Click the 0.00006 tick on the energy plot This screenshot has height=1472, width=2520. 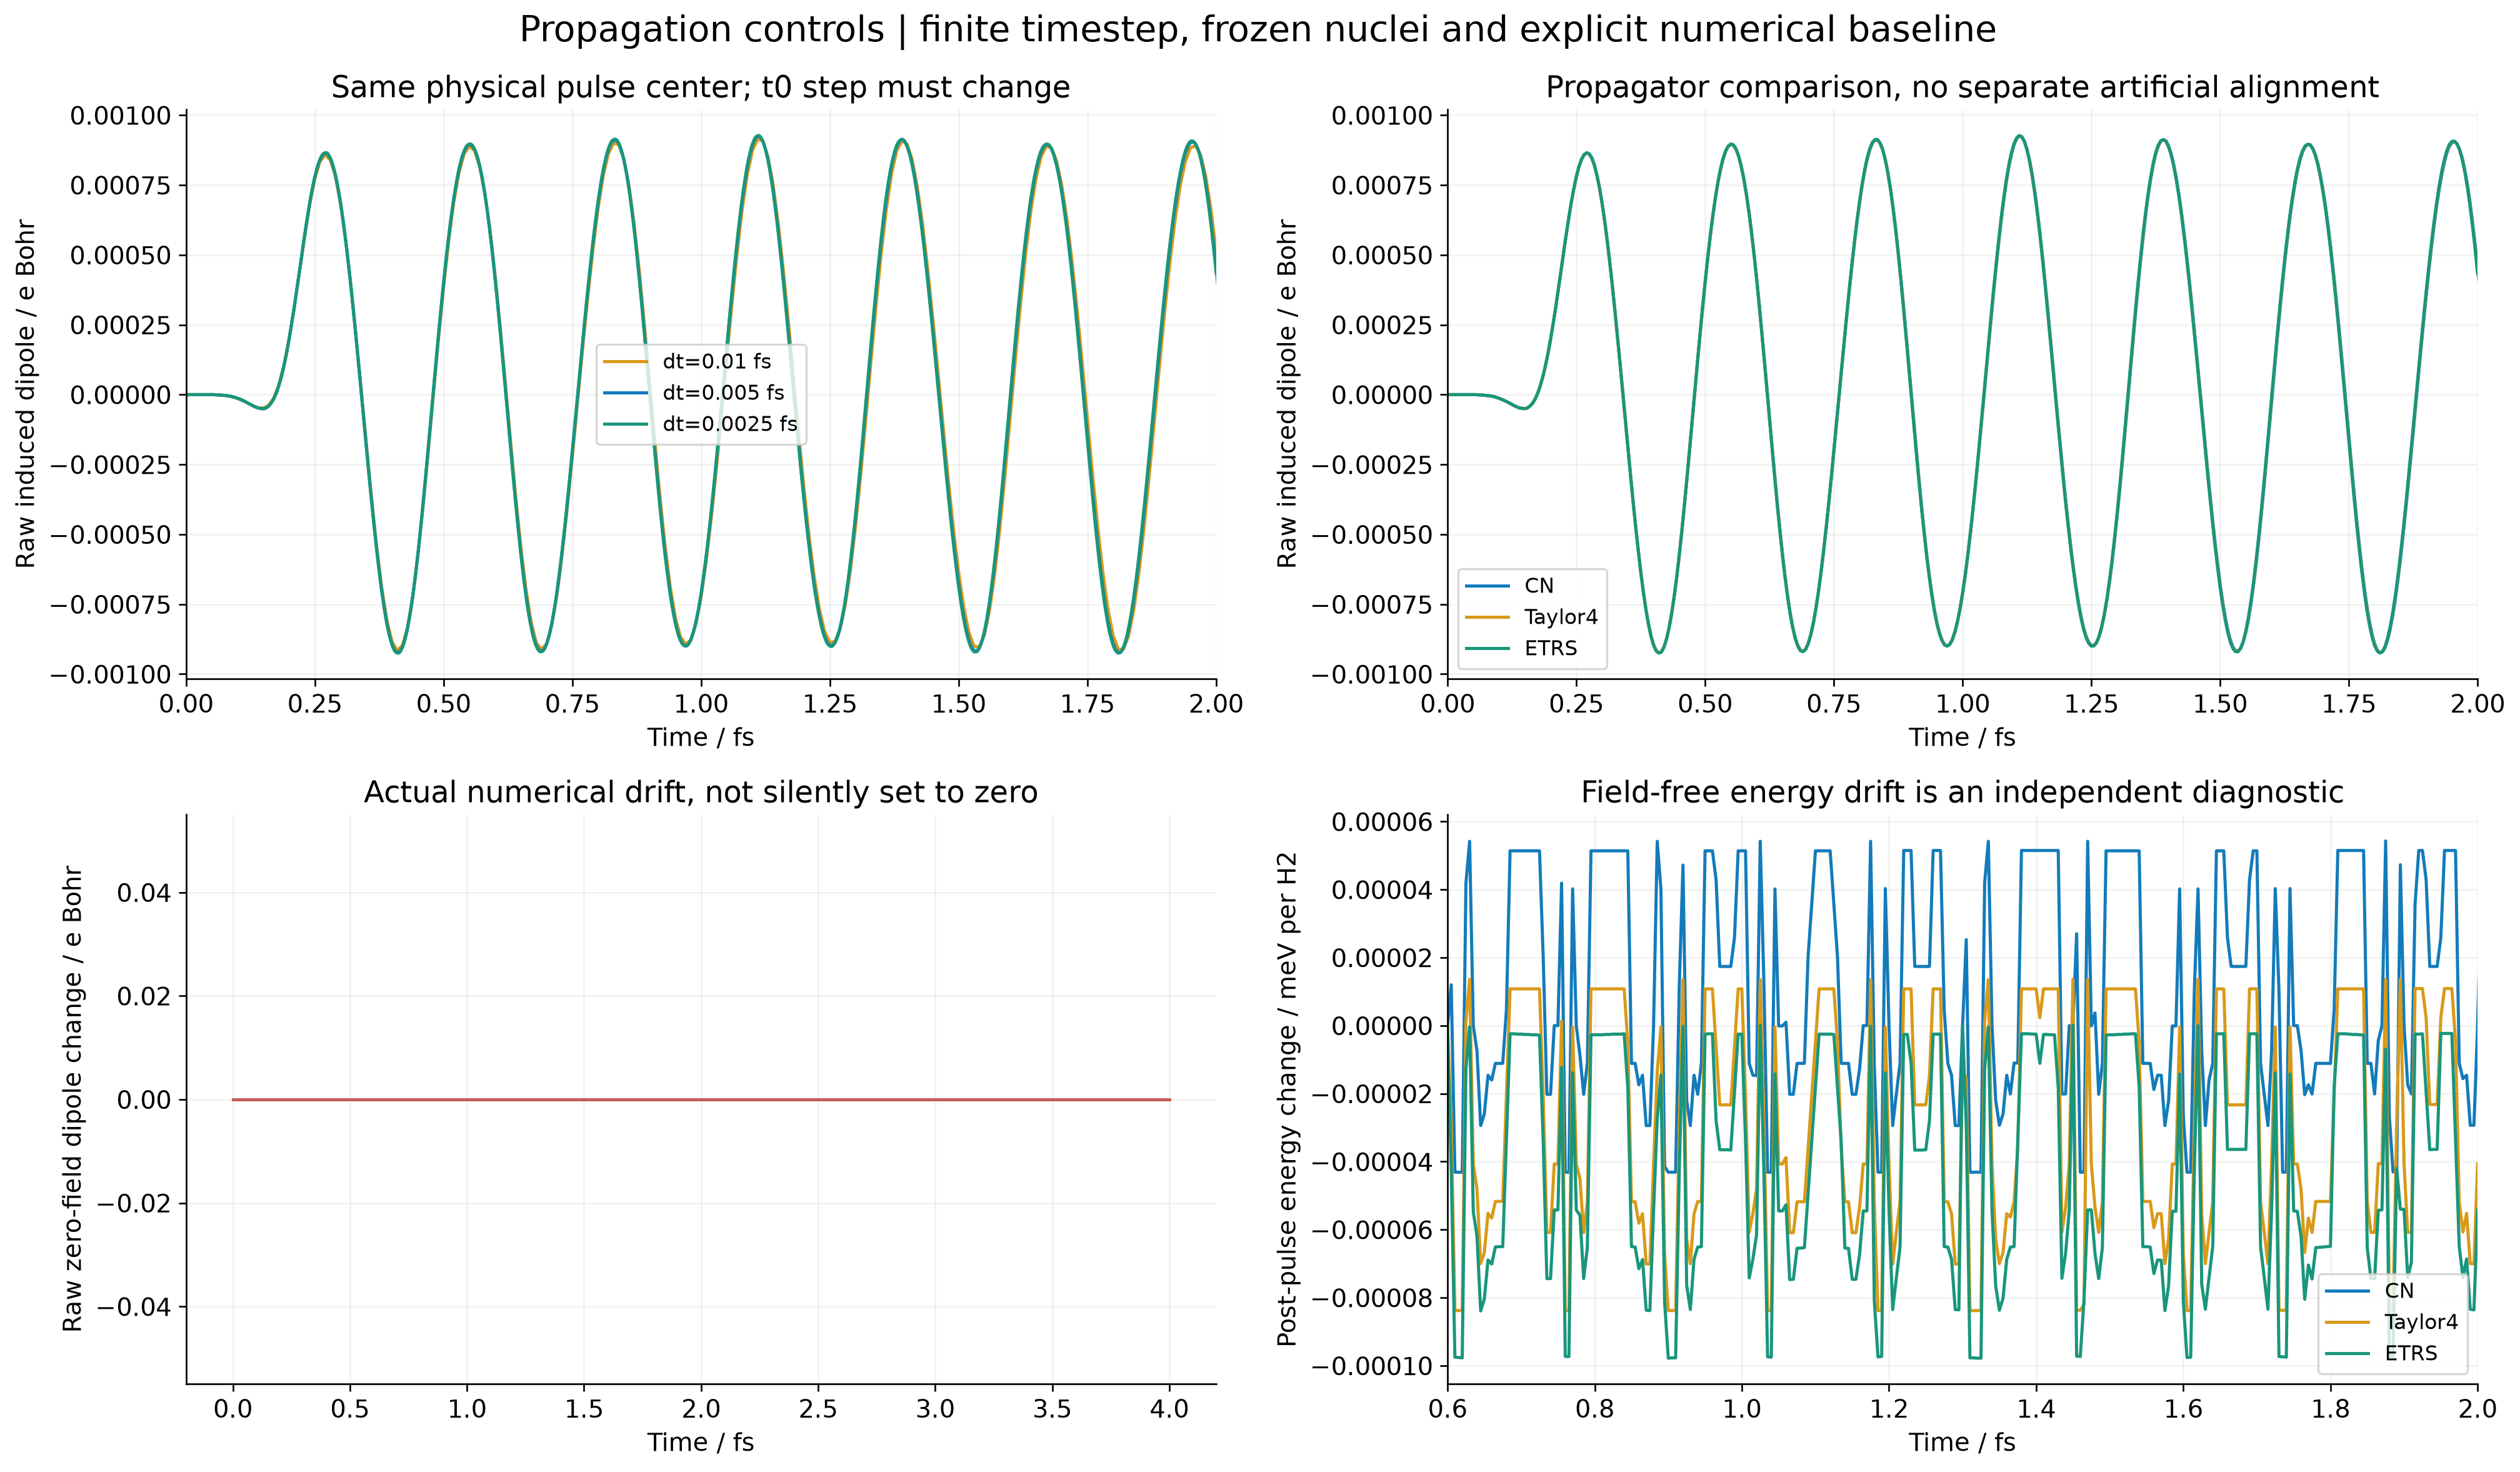pos(1382,822)
